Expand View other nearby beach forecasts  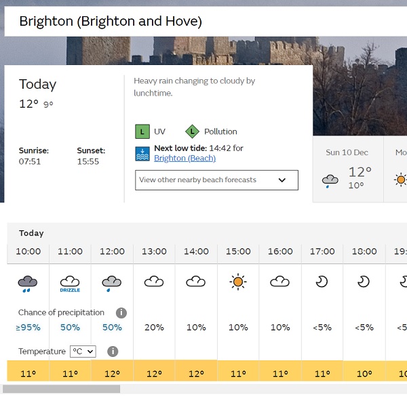click(x=217, y=180)
